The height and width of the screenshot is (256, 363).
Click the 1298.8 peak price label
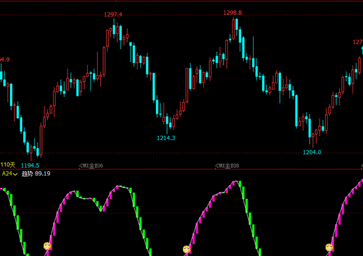click(x=233, y=12)
